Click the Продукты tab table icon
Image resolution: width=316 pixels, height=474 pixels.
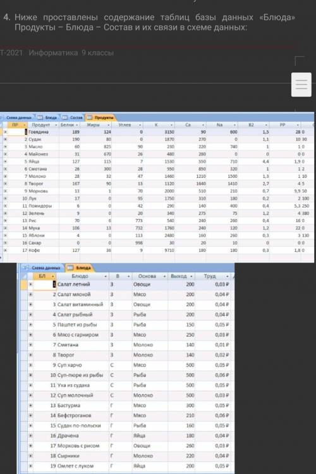pos(89,117)
